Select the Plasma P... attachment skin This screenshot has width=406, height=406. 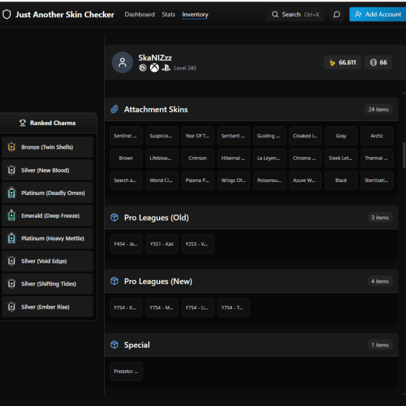(198, 181)
